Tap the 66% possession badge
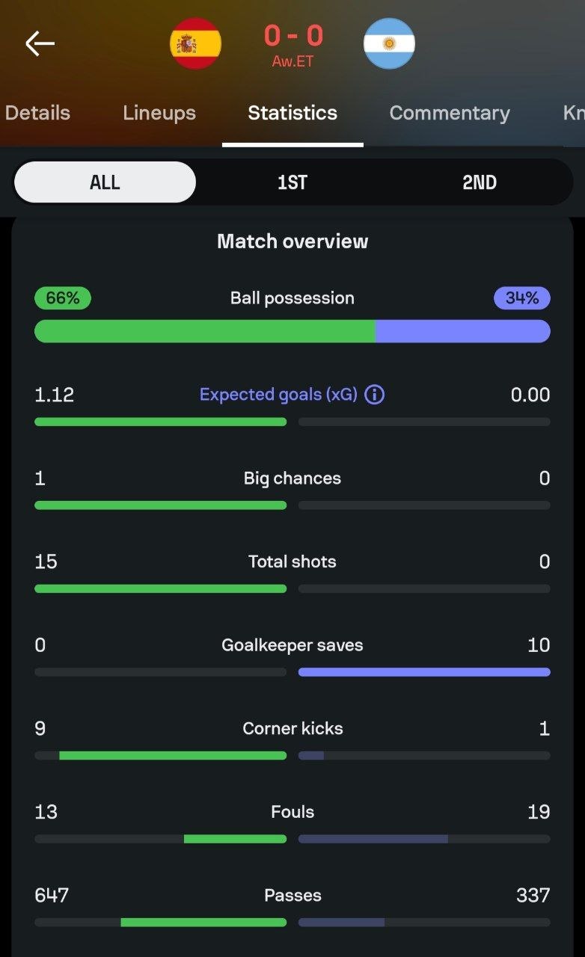The width and height of the screenshot is (585, 957). tap(63, 298)
